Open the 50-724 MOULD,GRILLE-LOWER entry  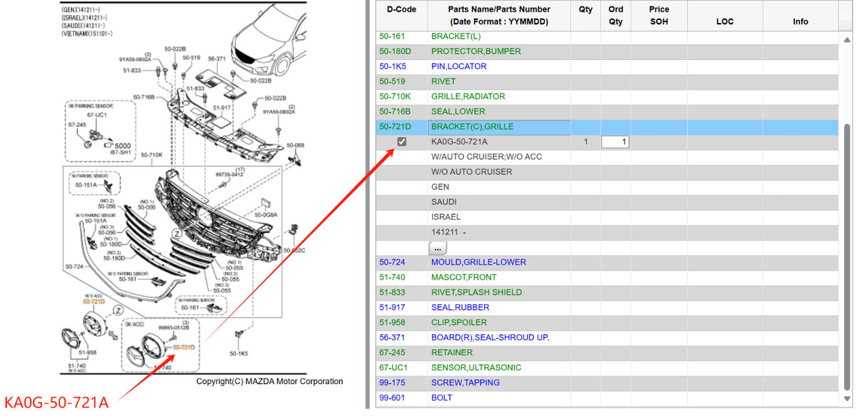click(607, 262)
